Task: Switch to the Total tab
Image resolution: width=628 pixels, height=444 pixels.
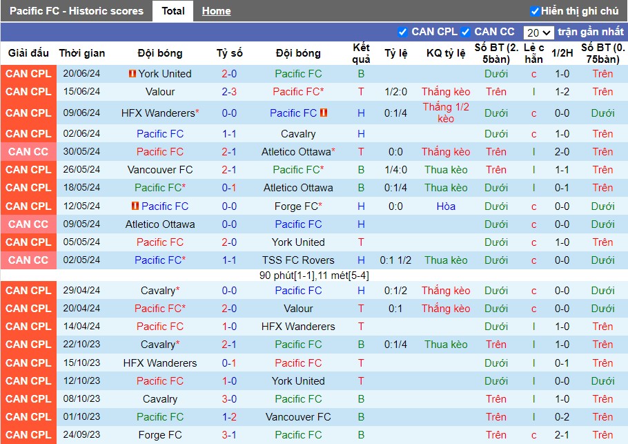Action: 173,11
